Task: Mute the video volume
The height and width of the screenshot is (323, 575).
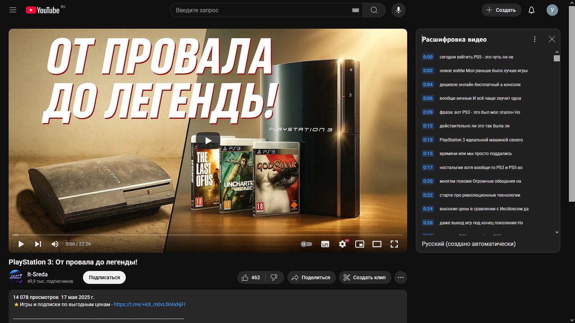Action: coord(55,244)
